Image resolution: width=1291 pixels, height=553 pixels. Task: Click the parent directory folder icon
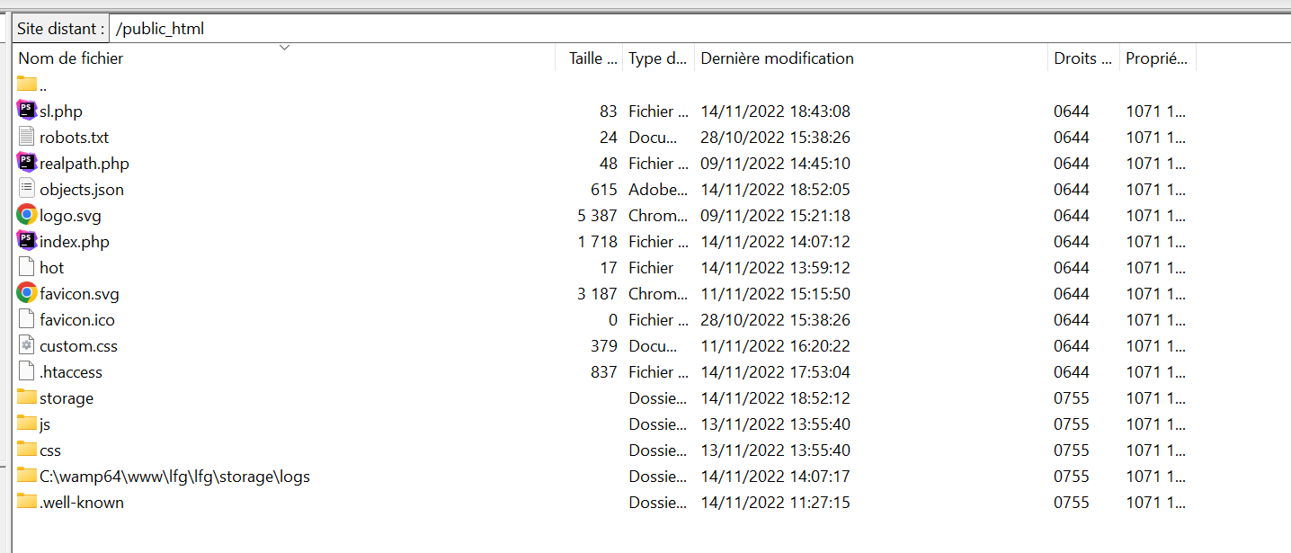pyautogui.click(x=27, y=85)
